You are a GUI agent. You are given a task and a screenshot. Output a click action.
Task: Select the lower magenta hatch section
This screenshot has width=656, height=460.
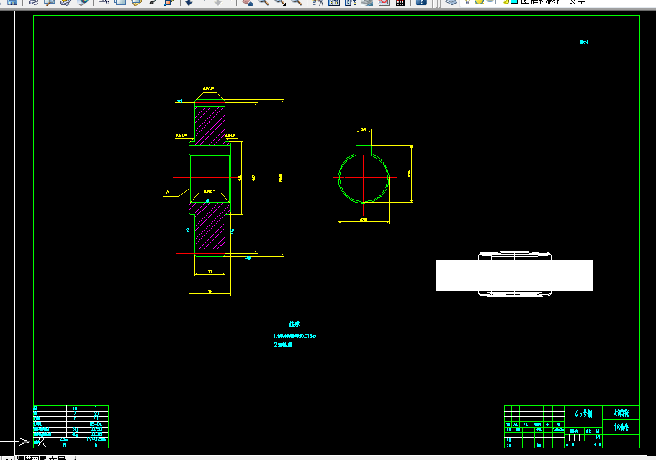click(210, 226)
